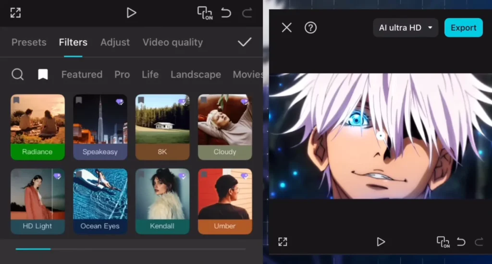Toggle compare mode in the Filters panel toolbar
This screenshot has height=264, width=492.
point(205,13)
